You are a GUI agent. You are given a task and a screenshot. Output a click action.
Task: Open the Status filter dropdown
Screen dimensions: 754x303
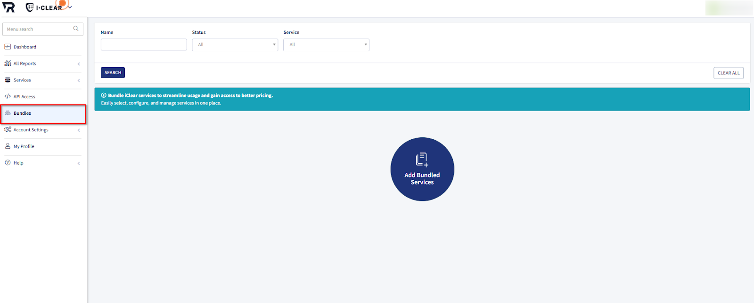point(235,45)
